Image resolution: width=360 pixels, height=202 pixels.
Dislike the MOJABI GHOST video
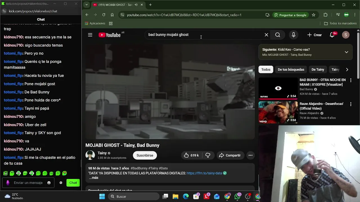208,155
